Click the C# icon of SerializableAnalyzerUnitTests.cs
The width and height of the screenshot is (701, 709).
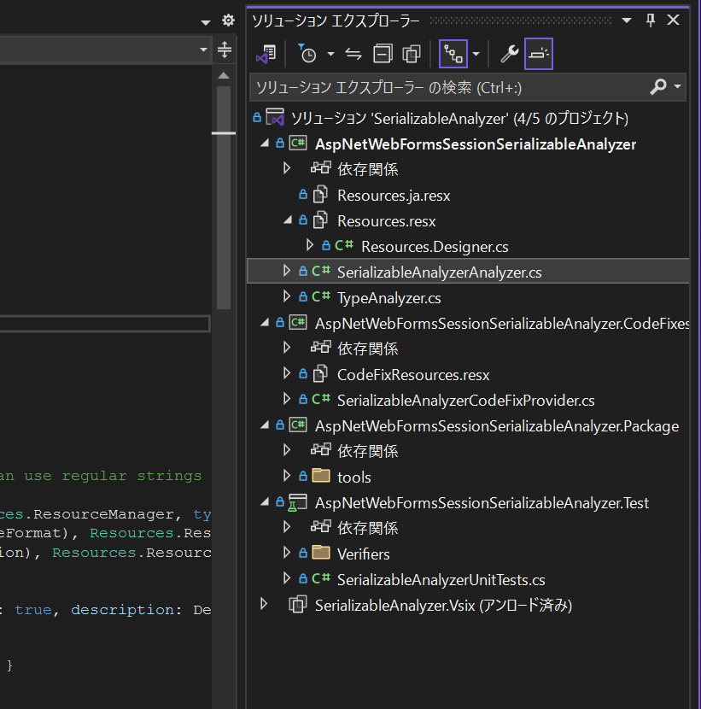point(321,578)
